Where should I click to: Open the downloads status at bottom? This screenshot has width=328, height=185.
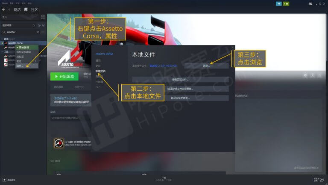(x=164, y=179)
